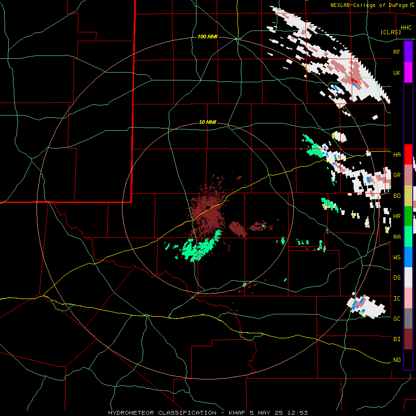
Task: Select the BD big drops legend color
Action: click(408, 196)
